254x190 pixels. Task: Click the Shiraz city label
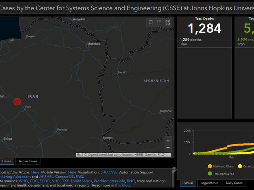[x=8, y=139]
